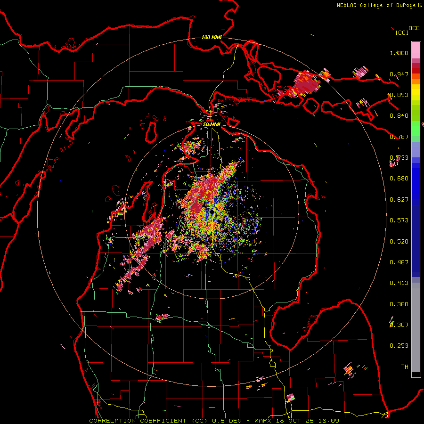Select the 0.627 scale value
Viewport: 424px width, 424px height.
pyautogui.click(x=399, y=200)
